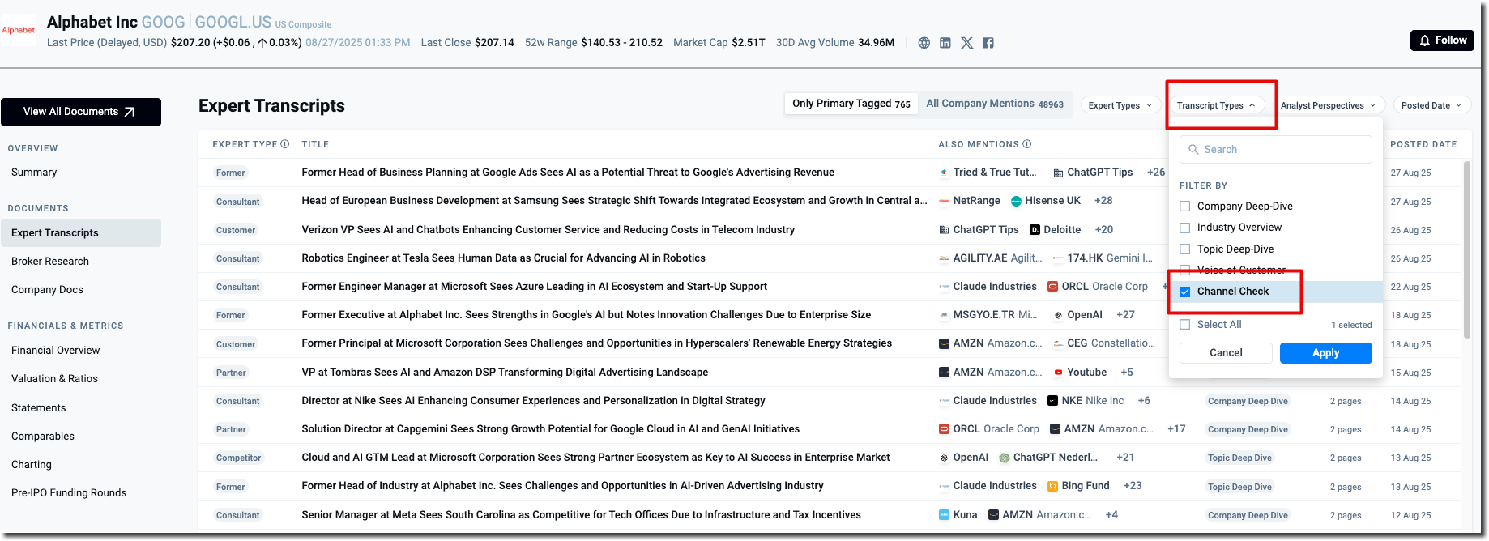
Task: Check the Company Deep-Dive checkbox
Action: pos(1185,207)
